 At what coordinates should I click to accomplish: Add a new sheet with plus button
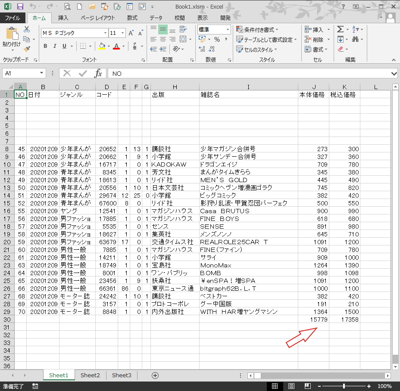pos(155,375)
